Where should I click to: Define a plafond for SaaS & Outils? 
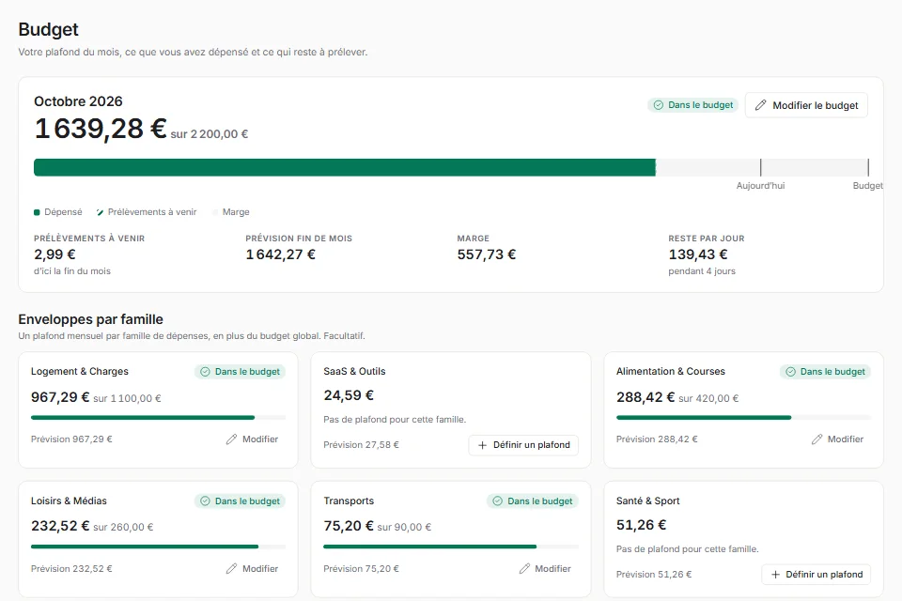click(x=523, y=445)
